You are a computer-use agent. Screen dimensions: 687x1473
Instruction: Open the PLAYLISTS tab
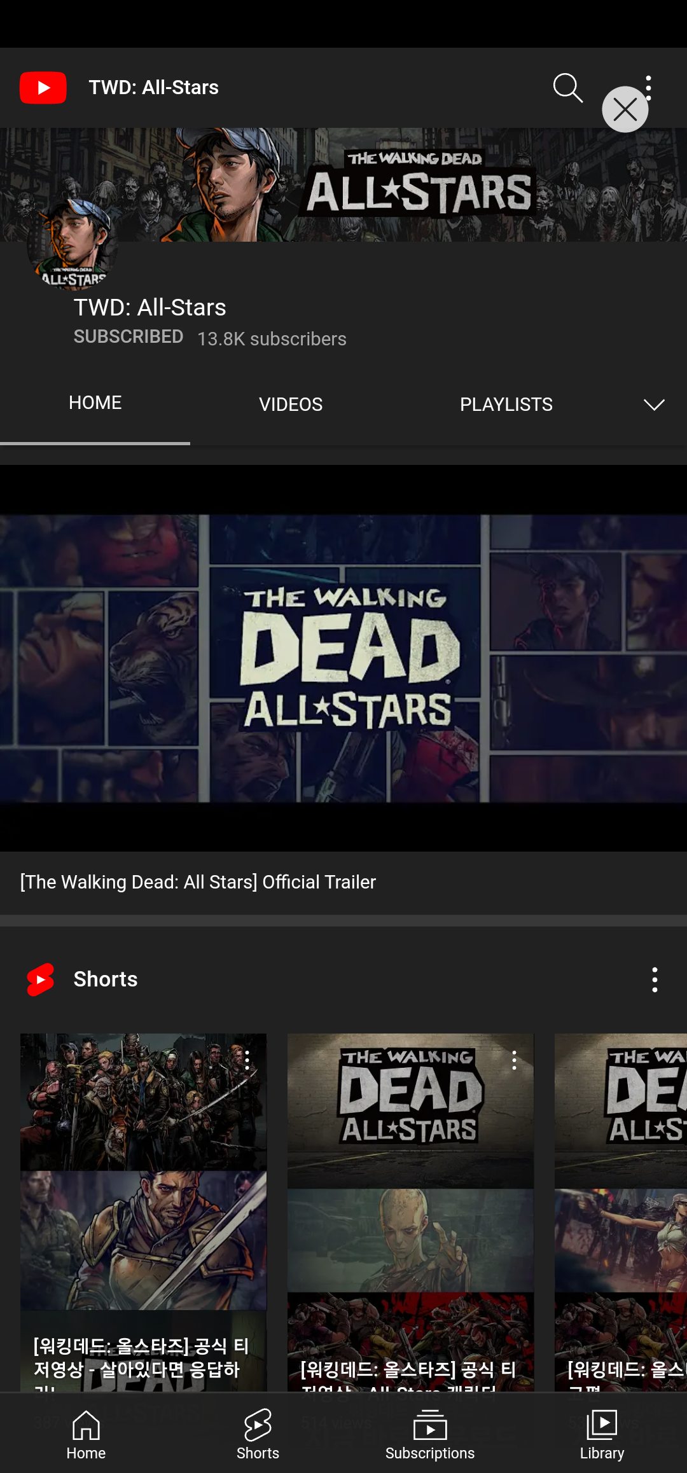pyautogui.click(x=506, y=405)
